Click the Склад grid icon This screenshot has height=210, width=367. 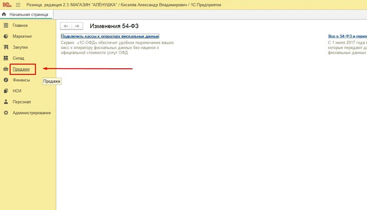click(6, 58)
